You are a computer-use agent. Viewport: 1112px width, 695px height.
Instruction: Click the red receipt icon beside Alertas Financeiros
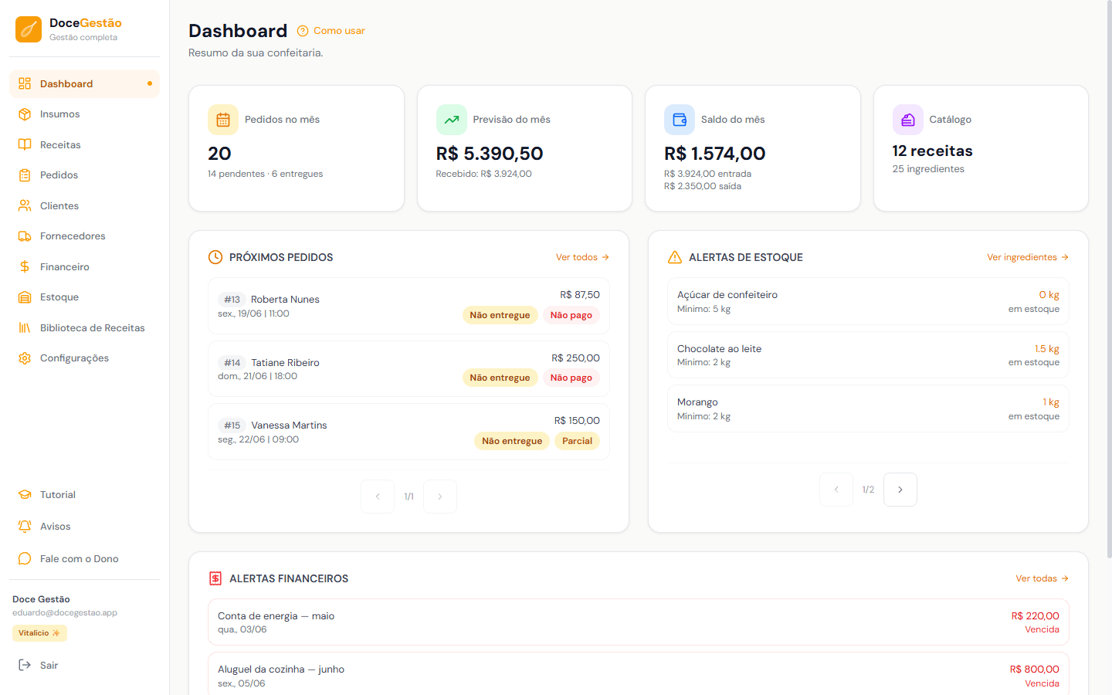click(x=215, y=578)
